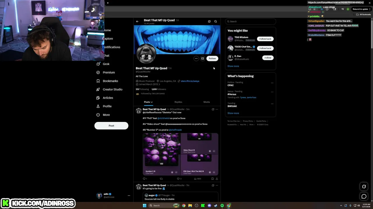
Task: Open the profile three-dot options menu
Action: point(196,58)
